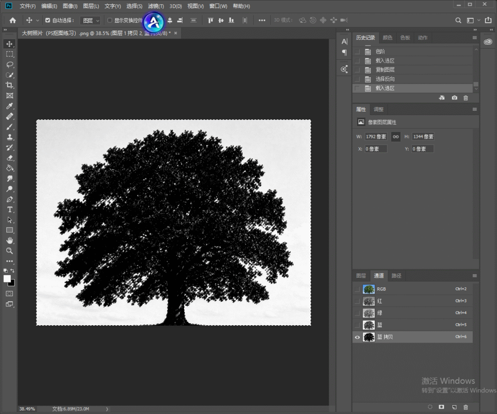Select the Pen tool
The height and width of the screenshot is (414, 497).
pos(10,199)
